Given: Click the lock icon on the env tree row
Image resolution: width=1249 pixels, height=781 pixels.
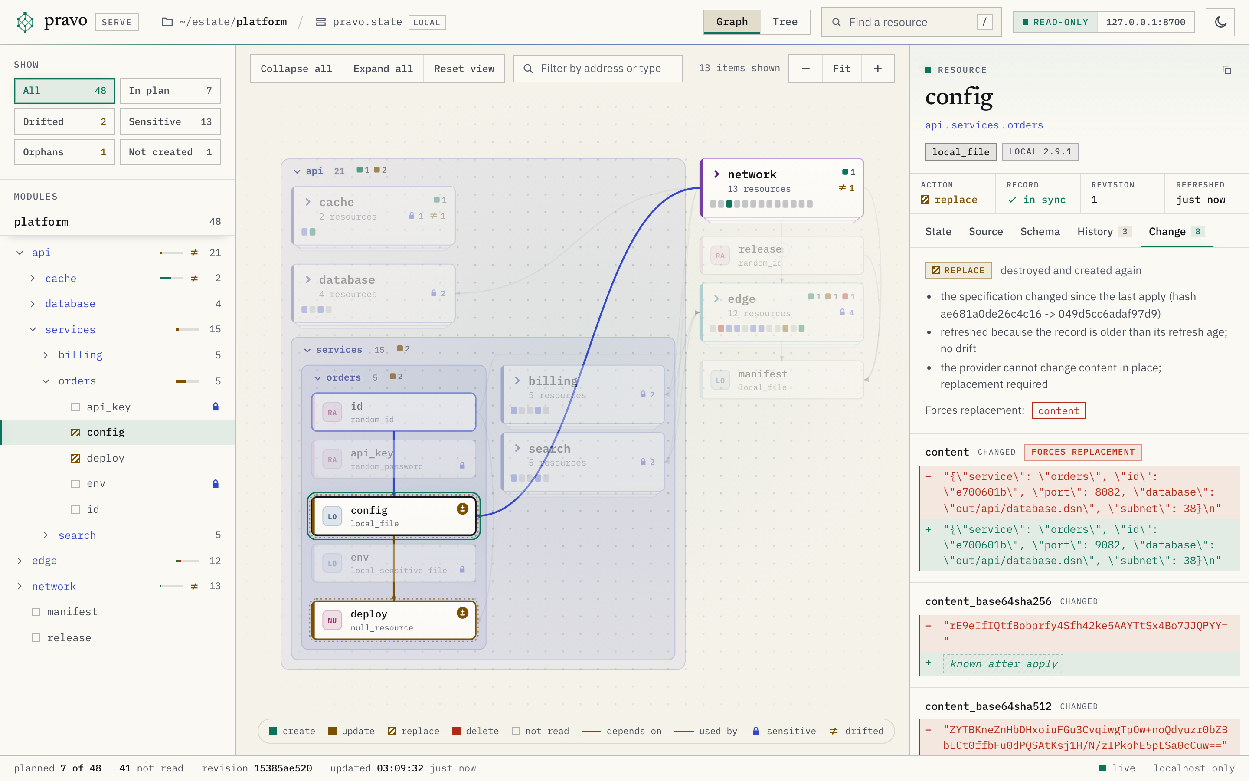Looking at the screenshot, I should click(x=216, y=483).
